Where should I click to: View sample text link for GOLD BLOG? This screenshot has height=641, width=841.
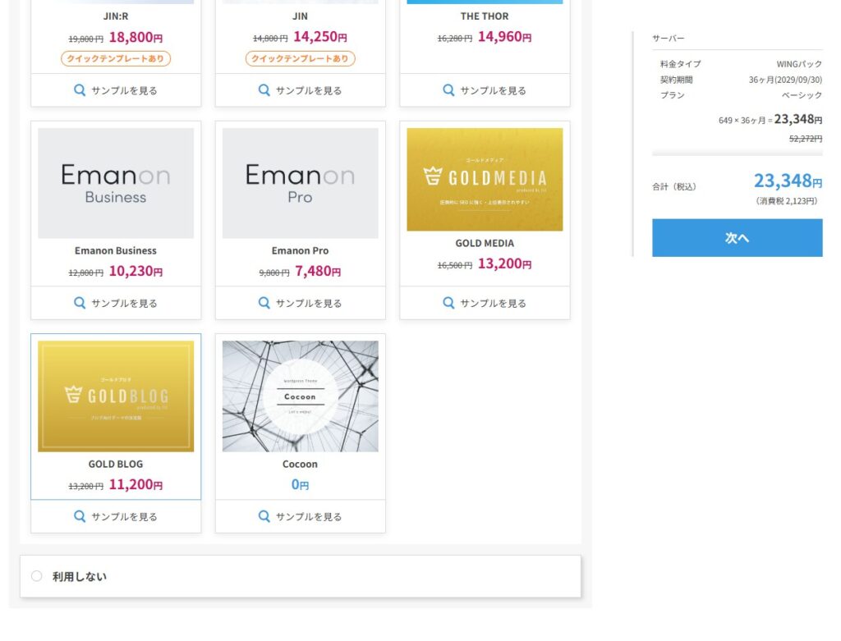(124, 517)
